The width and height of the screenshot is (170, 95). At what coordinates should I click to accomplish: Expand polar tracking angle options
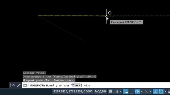coord(142,91)
